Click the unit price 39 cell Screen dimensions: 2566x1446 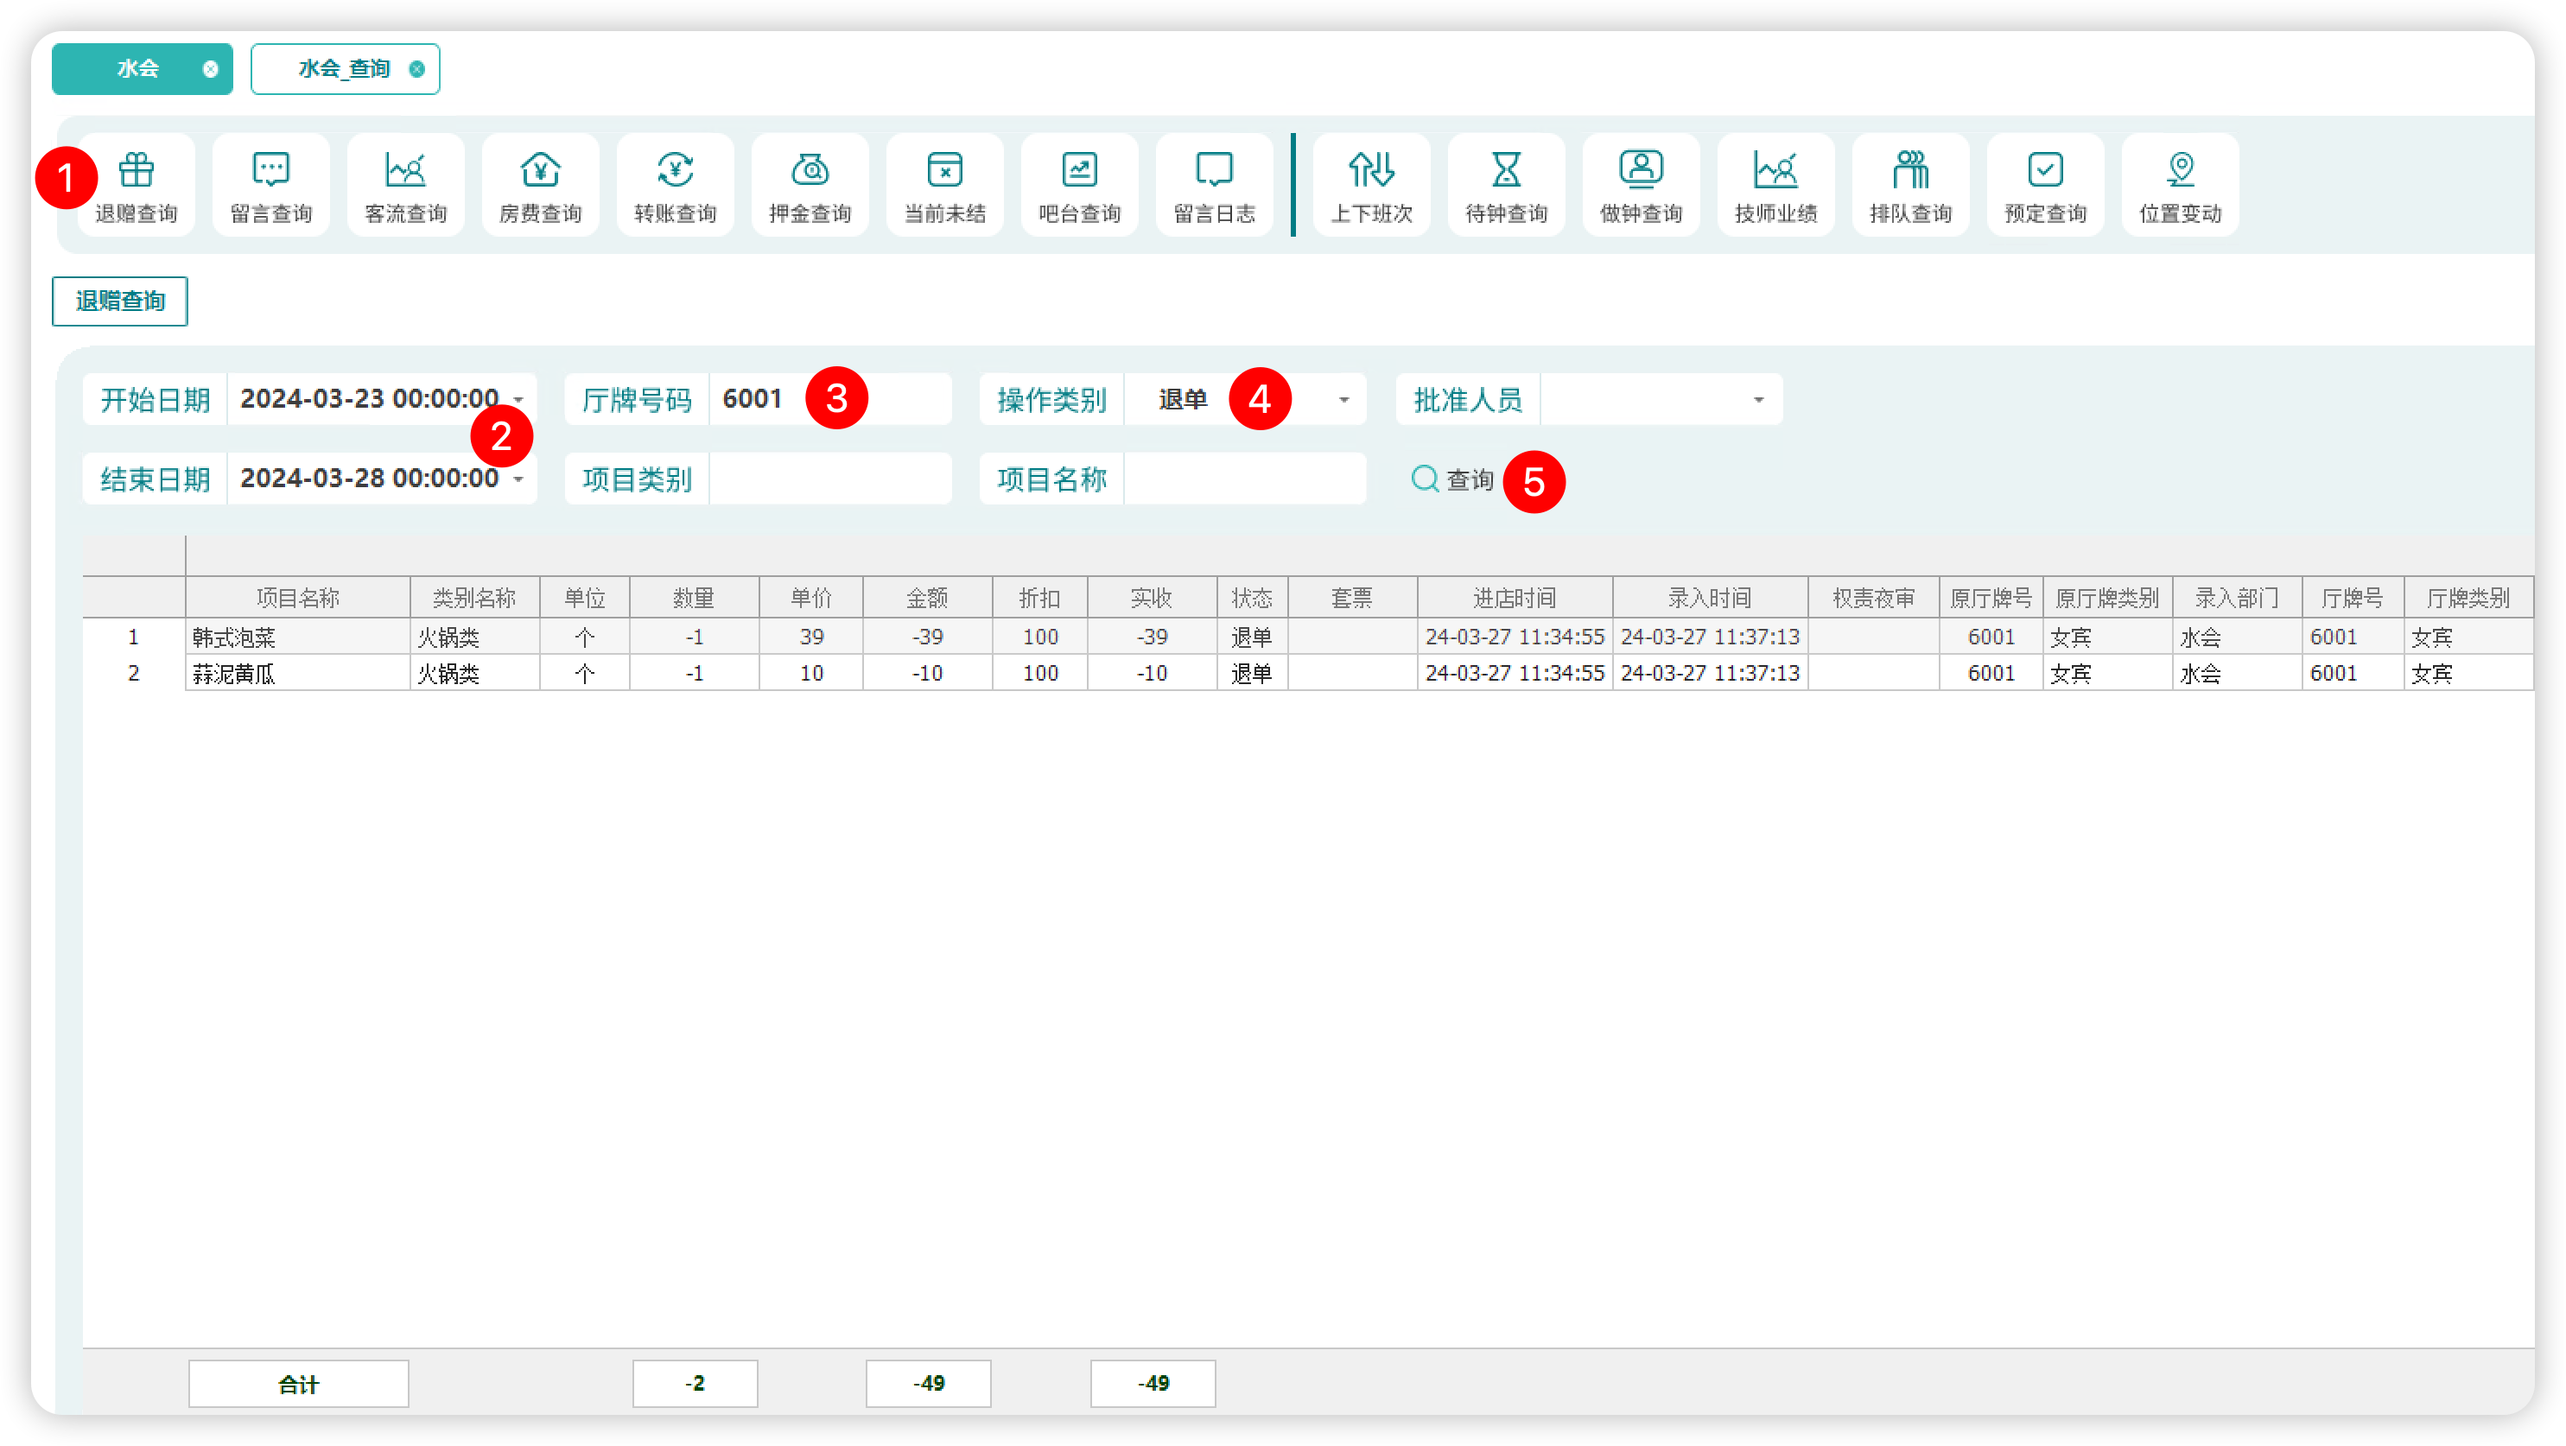click(x=811, y=637)
